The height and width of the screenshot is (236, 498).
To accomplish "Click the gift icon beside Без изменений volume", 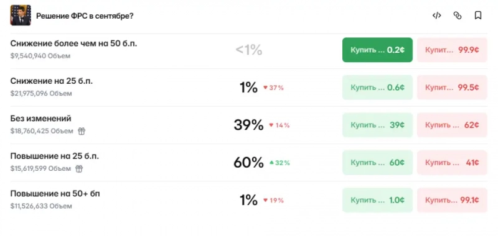I will point(82,131).
